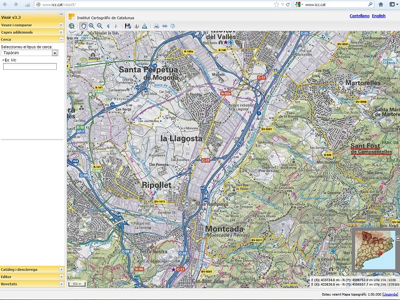The height and width of the screenshot is (300, 400).
Task: Print the map with printer icon
Action: click(156, 26)
